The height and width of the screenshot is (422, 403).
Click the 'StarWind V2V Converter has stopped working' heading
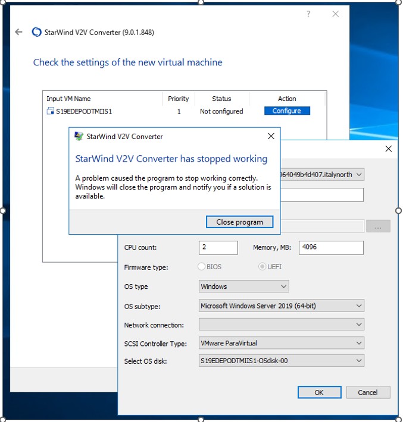point(171,159)
